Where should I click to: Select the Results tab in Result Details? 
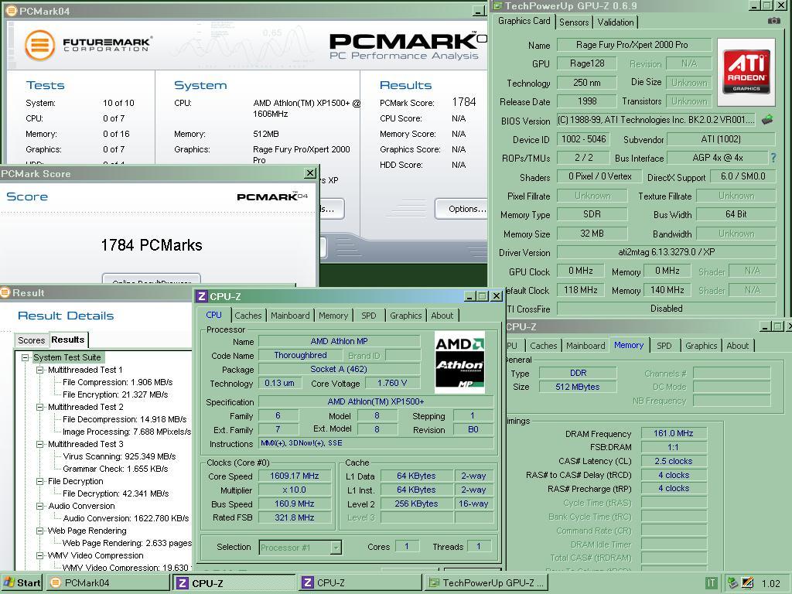(68, 340)
